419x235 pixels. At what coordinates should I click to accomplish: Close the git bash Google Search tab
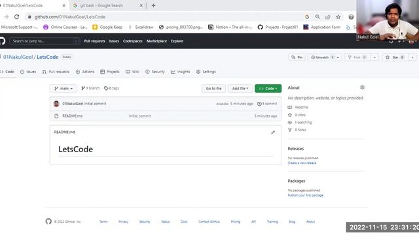pos(141,5)
